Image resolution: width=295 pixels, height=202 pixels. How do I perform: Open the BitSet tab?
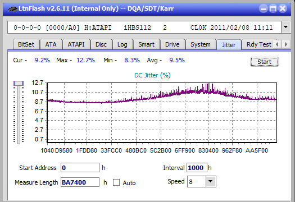tap(26, 44)
